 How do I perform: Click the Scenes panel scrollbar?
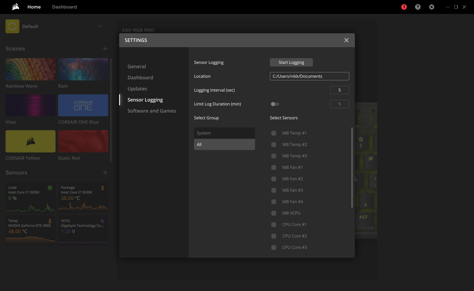point(111,110)
